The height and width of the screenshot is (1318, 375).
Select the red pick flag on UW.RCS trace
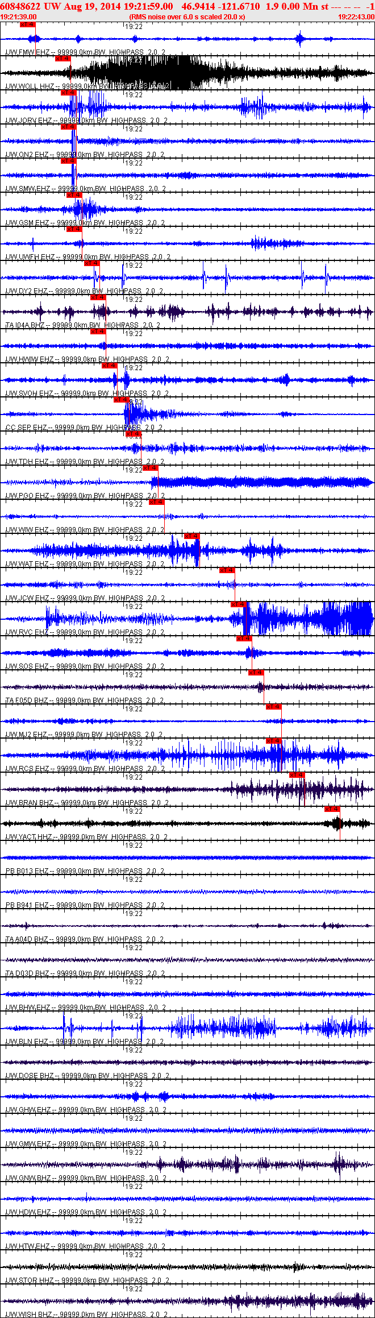click(274, 741)
